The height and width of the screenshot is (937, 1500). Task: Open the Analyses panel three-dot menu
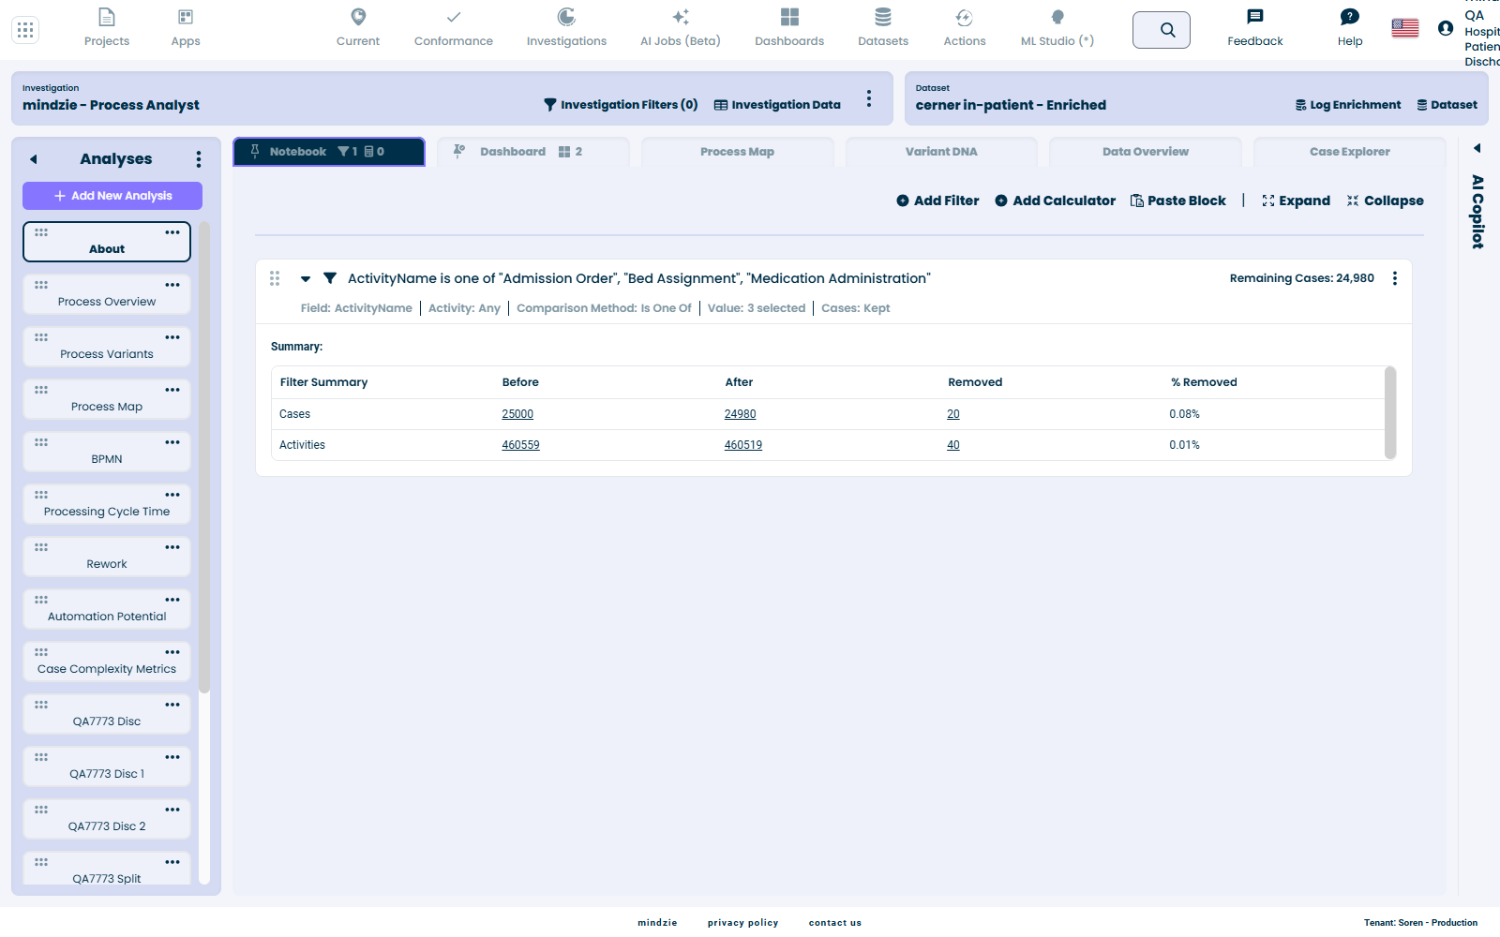pyautogui.click(x=199, y=159)
